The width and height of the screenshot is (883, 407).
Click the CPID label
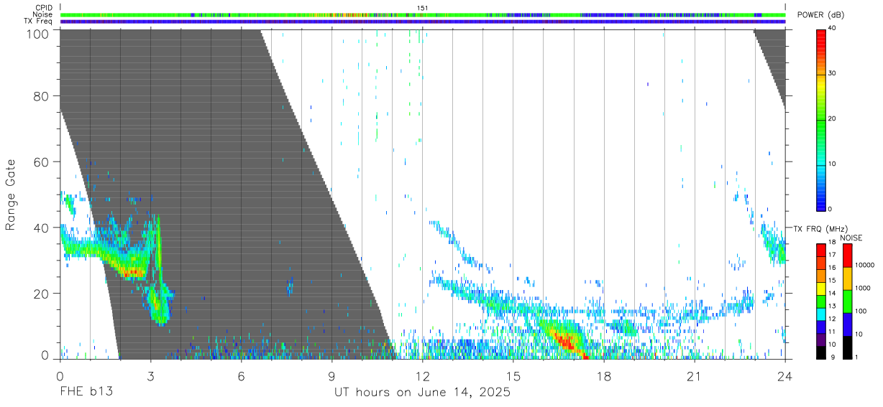[43, 7]
